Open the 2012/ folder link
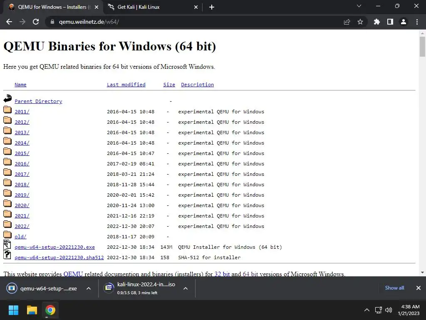This screenshot has height=320, width=426. click(x=22, y=122)
